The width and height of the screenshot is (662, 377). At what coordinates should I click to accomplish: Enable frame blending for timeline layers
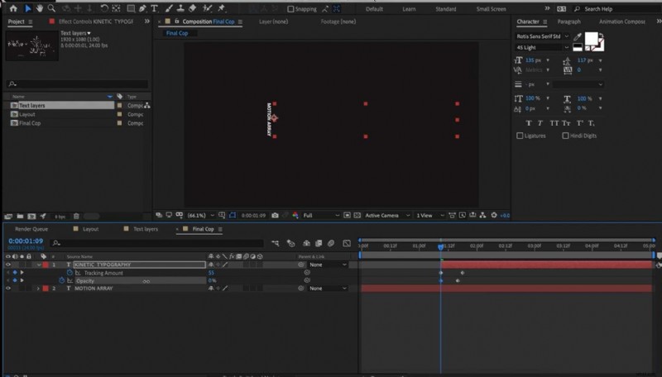point(319,243)
